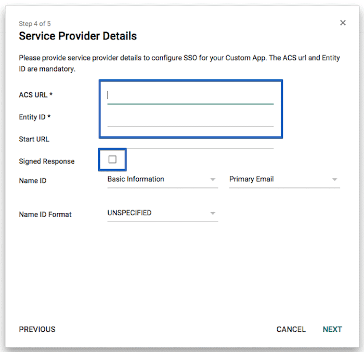
Task: Click the arrow beside Basic Information
Action: click(x=213, y=179)
